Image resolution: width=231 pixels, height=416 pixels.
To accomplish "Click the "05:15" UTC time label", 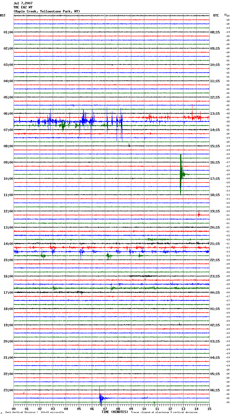I will click(215, 374).
